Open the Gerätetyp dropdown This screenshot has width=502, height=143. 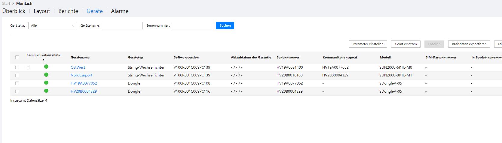tap(53, 26)
